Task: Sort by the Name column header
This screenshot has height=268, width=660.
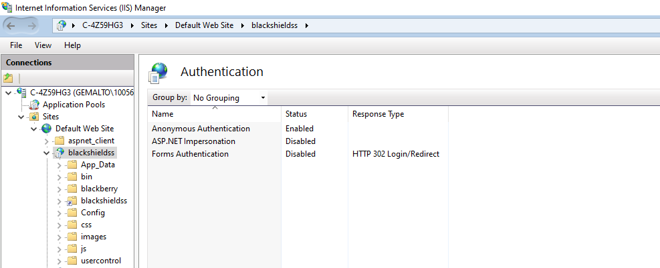Action: click(x=214, y=114)
